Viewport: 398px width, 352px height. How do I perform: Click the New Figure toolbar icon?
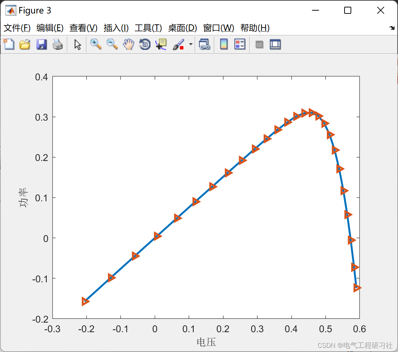pyautogui.click(x=9, y=45)
